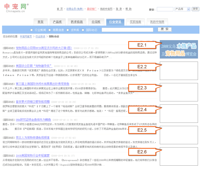Screen dimensions: 201x169
Task: Select the 商展信息 radio button
Action: point(50,30)
